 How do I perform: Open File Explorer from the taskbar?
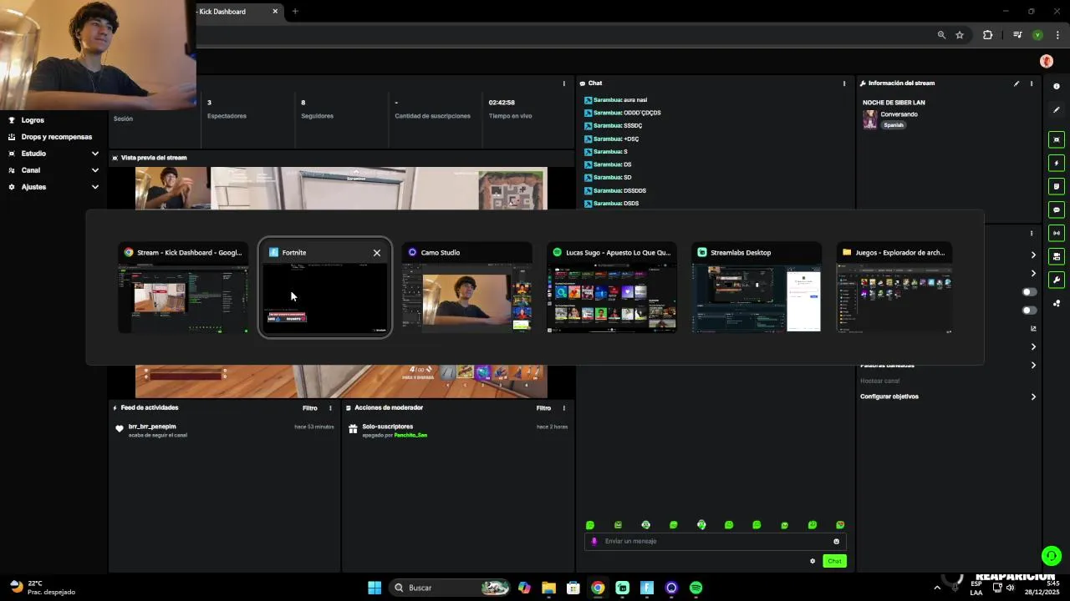[x=548, y=588]
